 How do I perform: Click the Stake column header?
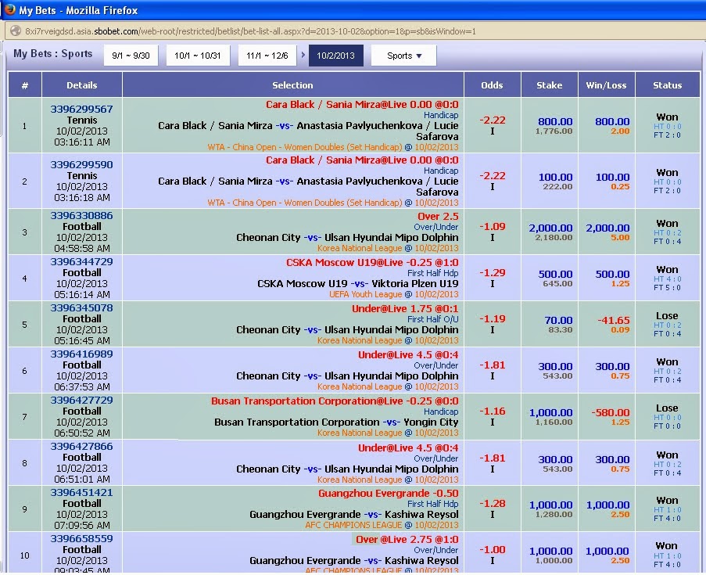[550, 85]
